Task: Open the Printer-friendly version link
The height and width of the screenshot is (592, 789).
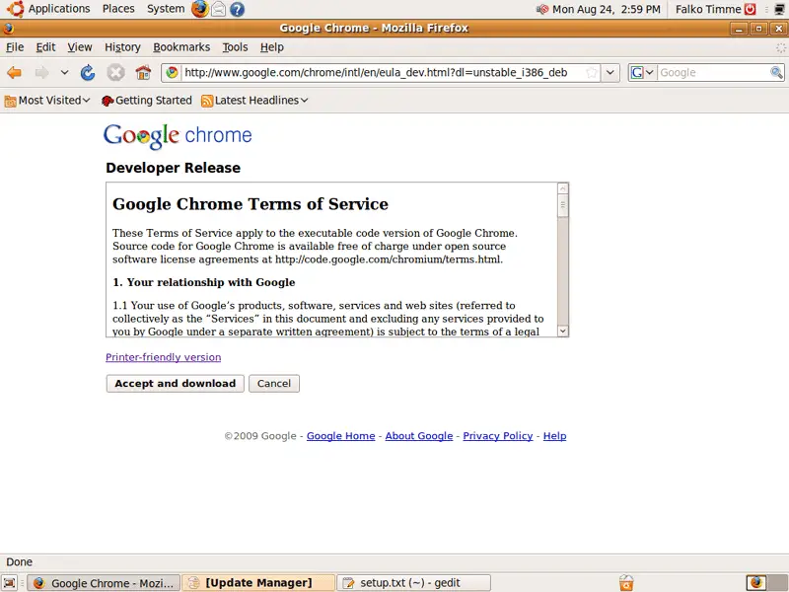Action: pos(163,357)
